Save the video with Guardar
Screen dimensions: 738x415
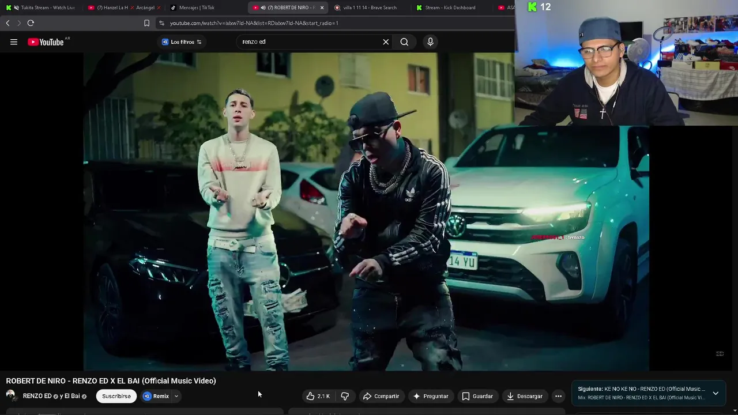[x=477, y=396]
